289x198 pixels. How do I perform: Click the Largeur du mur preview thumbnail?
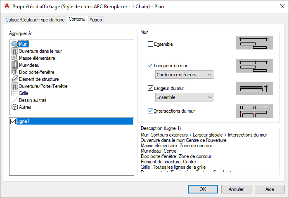[x=254, y=88]
